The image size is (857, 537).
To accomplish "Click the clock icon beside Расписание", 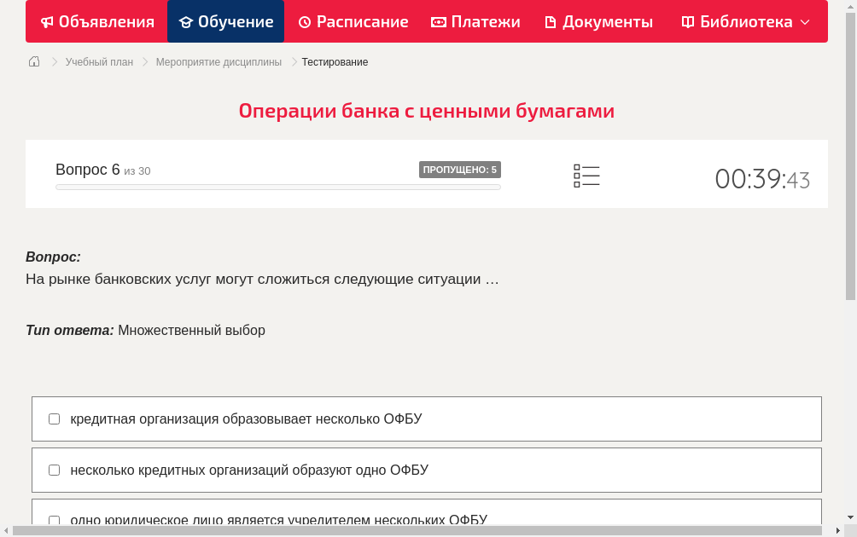I will [303, 21].
